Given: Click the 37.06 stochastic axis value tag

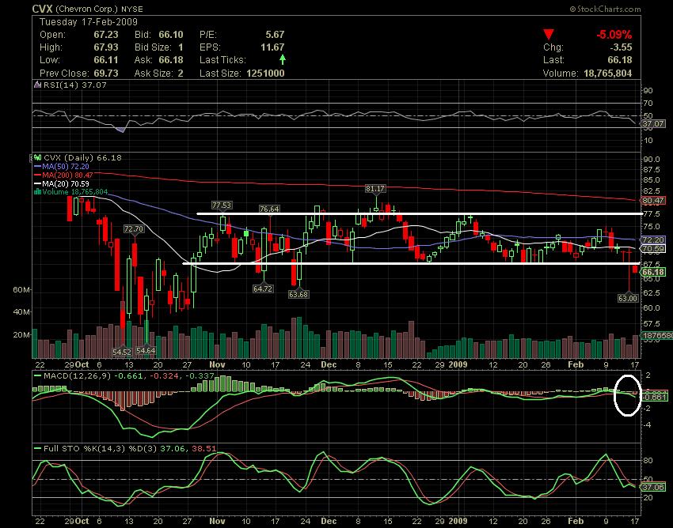Looking at the screenshot, I should [x=653, y=487].
